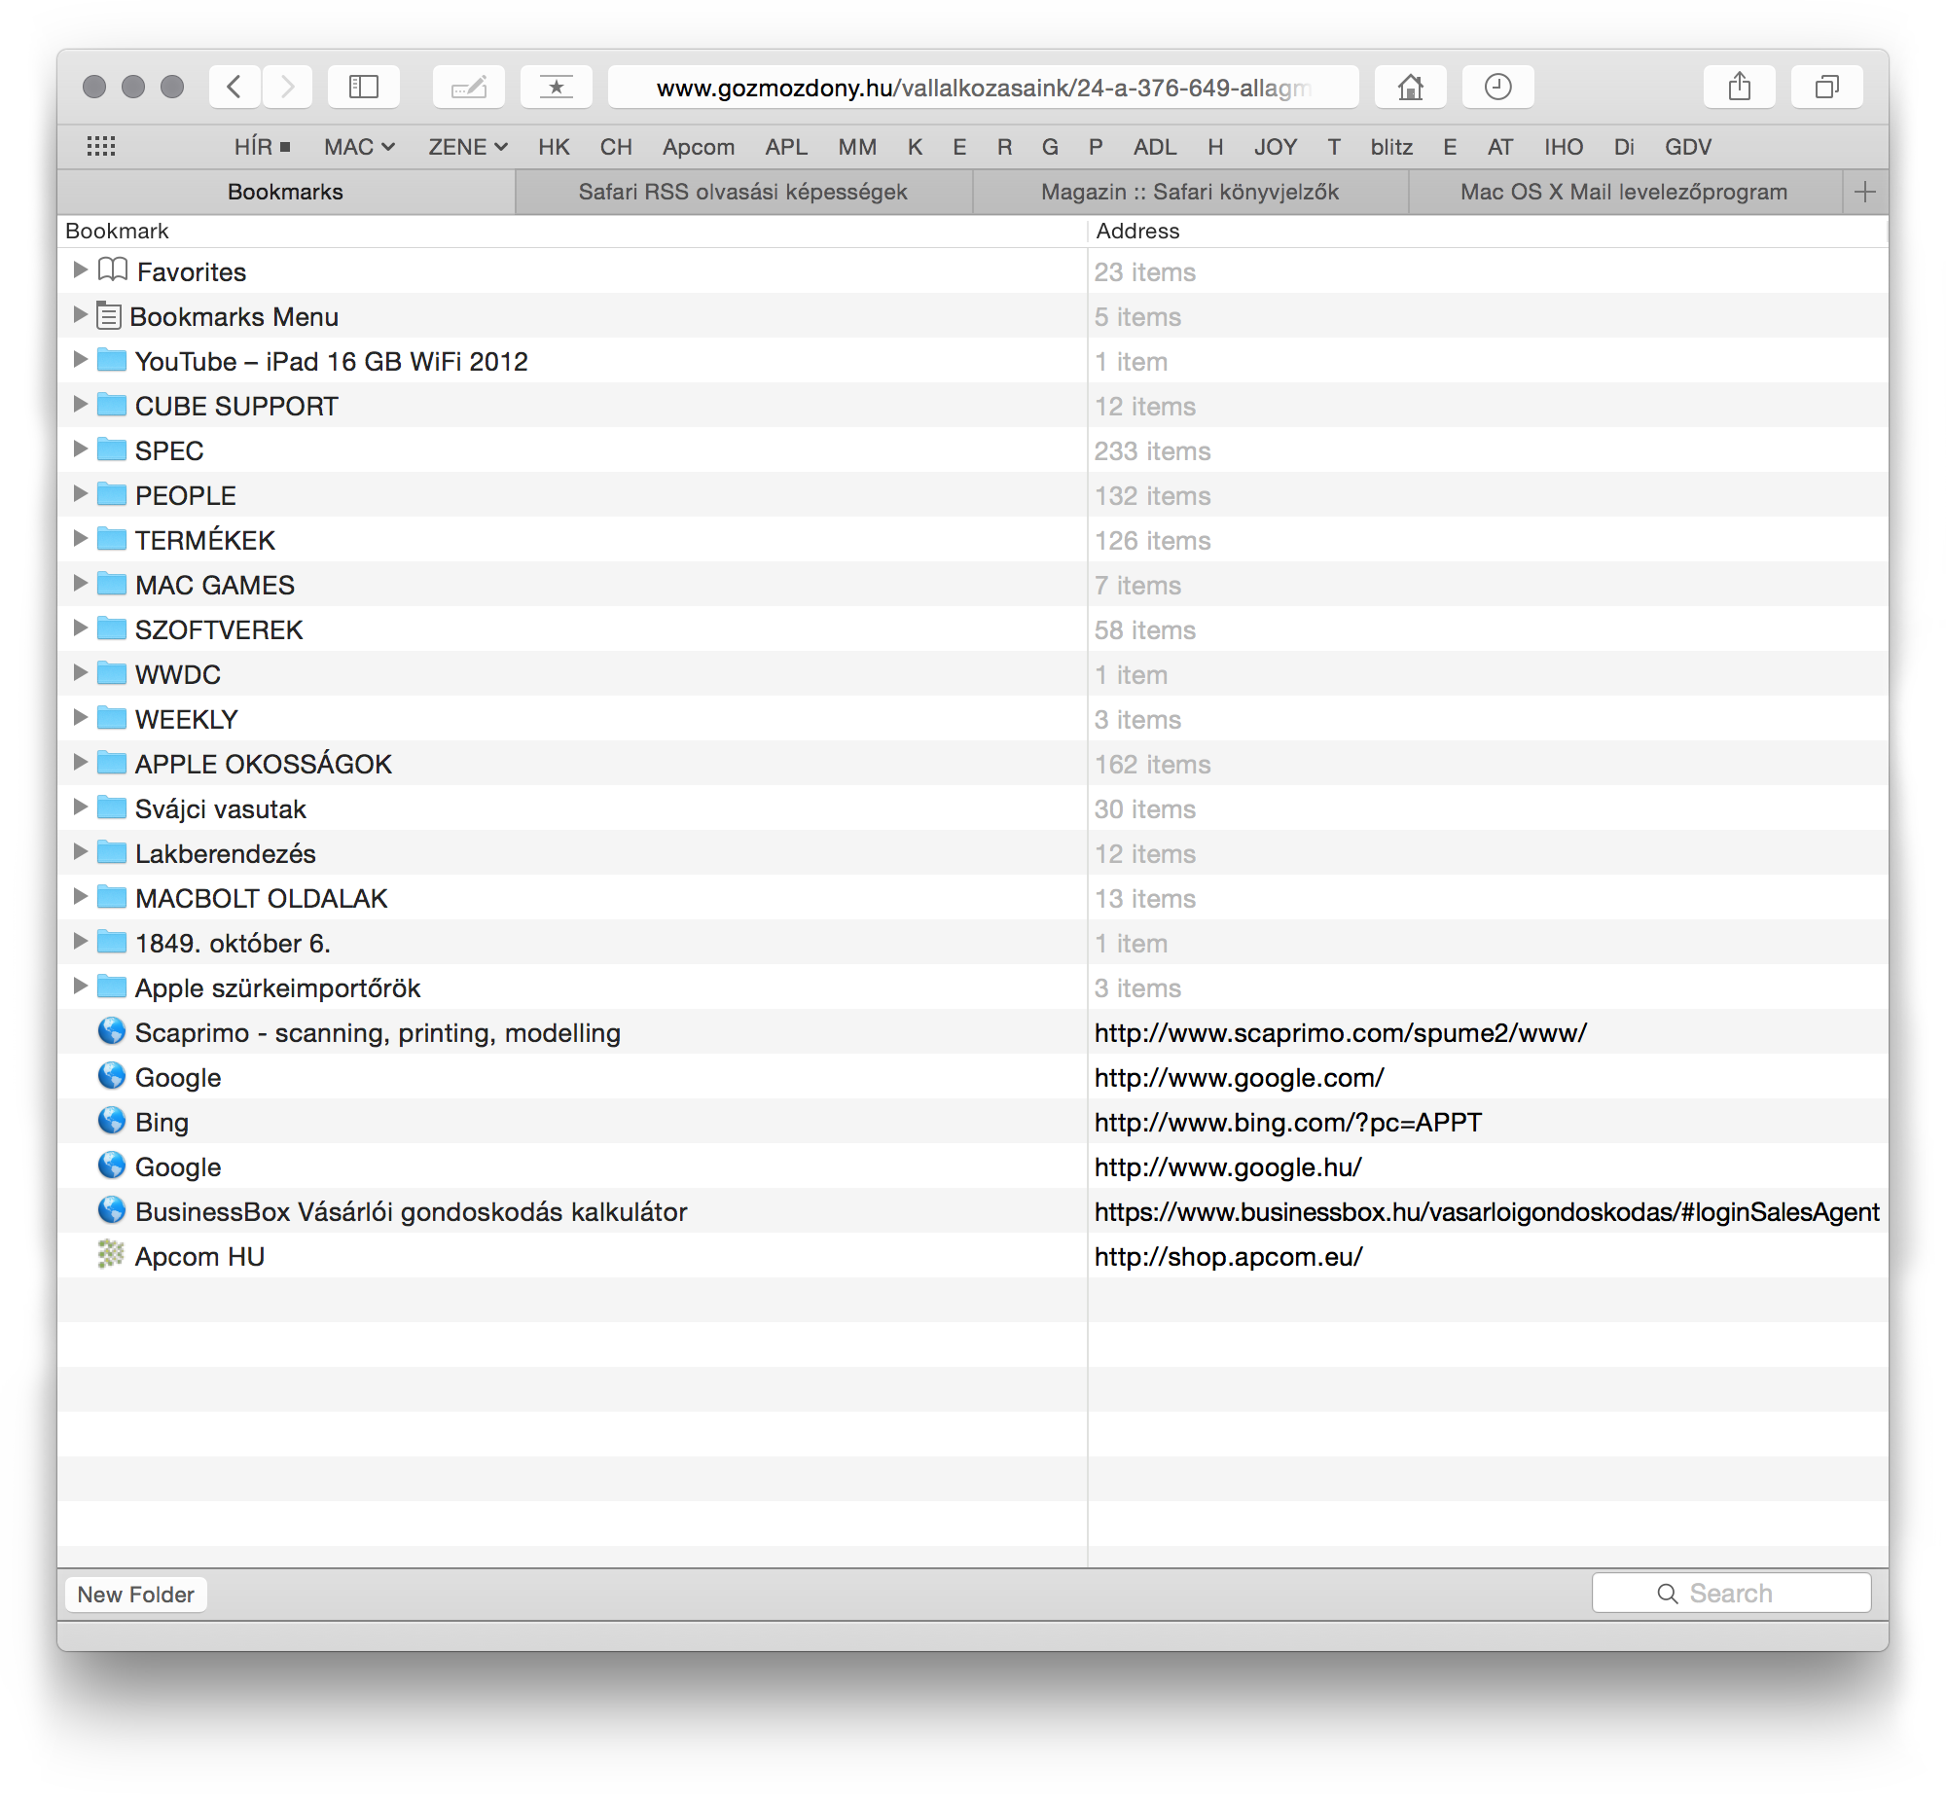Switch to Magazin :: Safari könyvjelzők tab

tap(1190, 192)
